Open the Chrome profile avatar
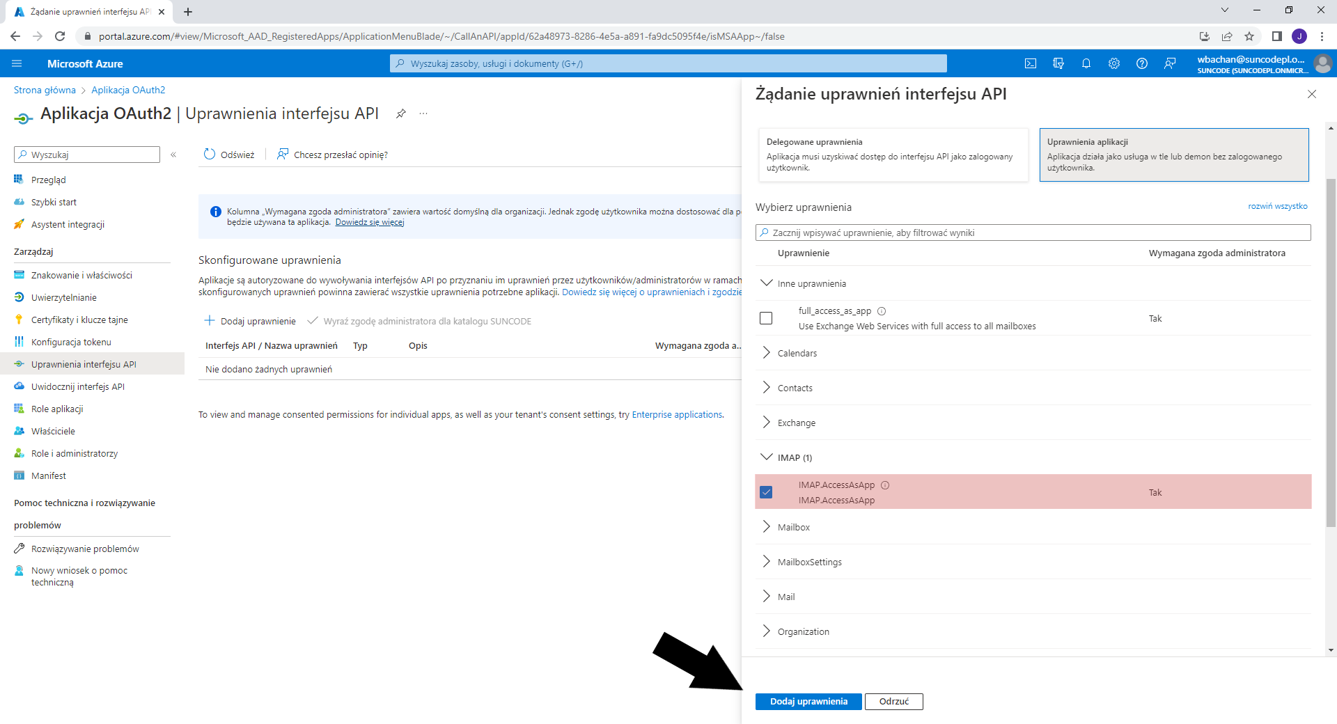This screenshot has height=724, width=1337. coord(1299,36)
